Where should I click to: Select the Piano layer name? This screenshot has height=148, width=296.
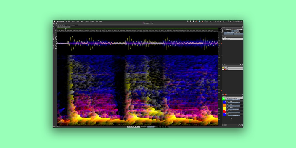point(231,104)
